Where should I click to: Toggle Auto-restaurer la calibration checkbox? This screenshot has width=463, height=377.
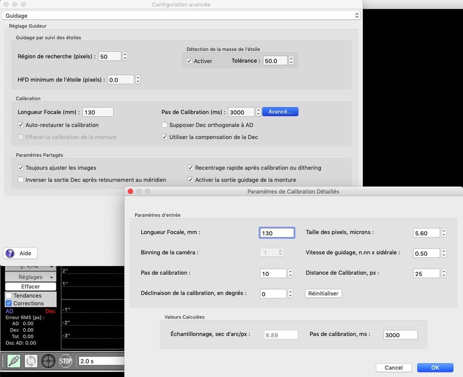pyautogui.click(x=21, y=125)
